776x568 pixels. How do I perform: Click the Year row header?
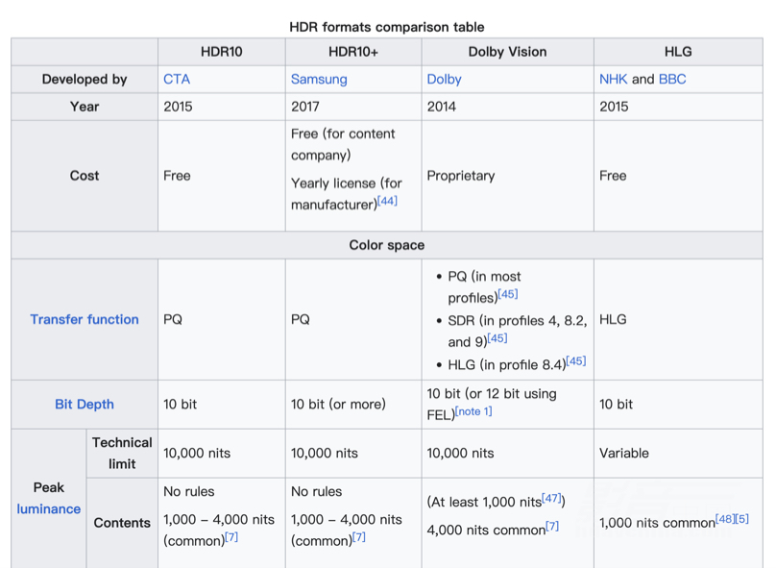tap(85, 107)
